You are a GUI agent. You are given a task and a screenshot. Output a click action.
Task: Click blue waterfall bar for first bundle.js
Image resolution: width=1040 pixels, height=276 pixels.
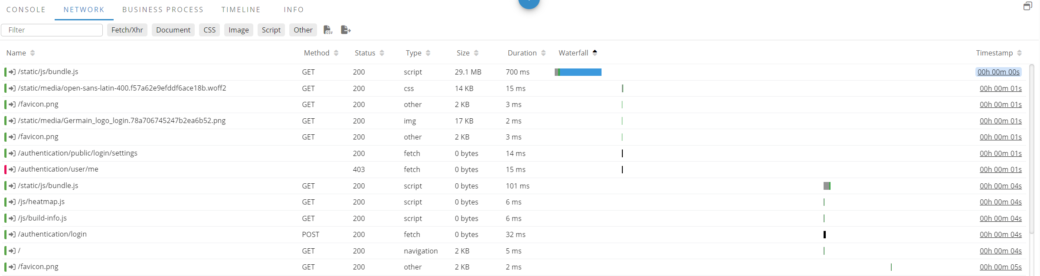pos(580,72)
